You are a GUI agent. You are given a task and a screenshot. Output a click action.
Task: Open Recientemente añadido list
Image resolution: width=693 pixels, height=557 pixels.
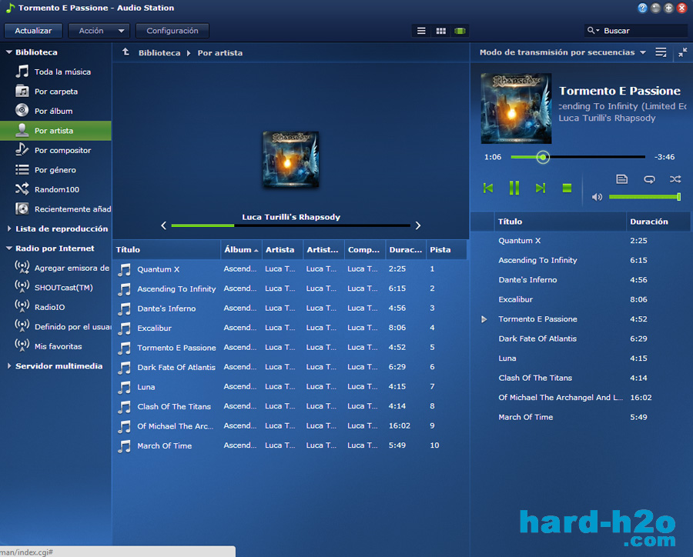(x=55, y=209)
